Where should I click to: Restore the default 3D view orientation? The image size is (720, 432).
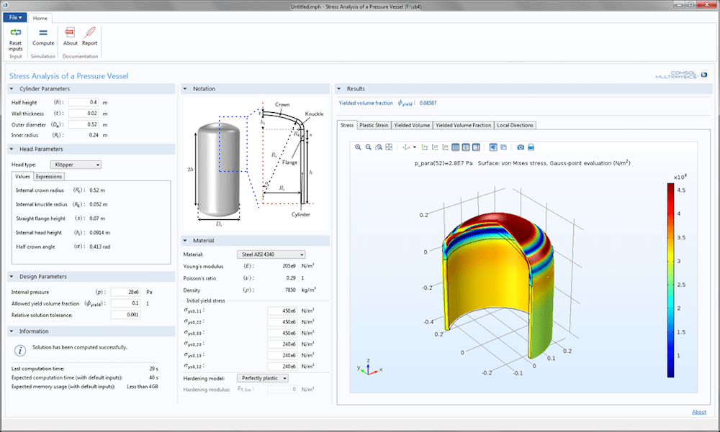click(x=406, y=147)
